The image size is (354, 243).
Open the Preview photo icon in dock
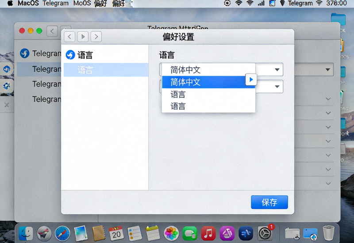coord(81,233)
